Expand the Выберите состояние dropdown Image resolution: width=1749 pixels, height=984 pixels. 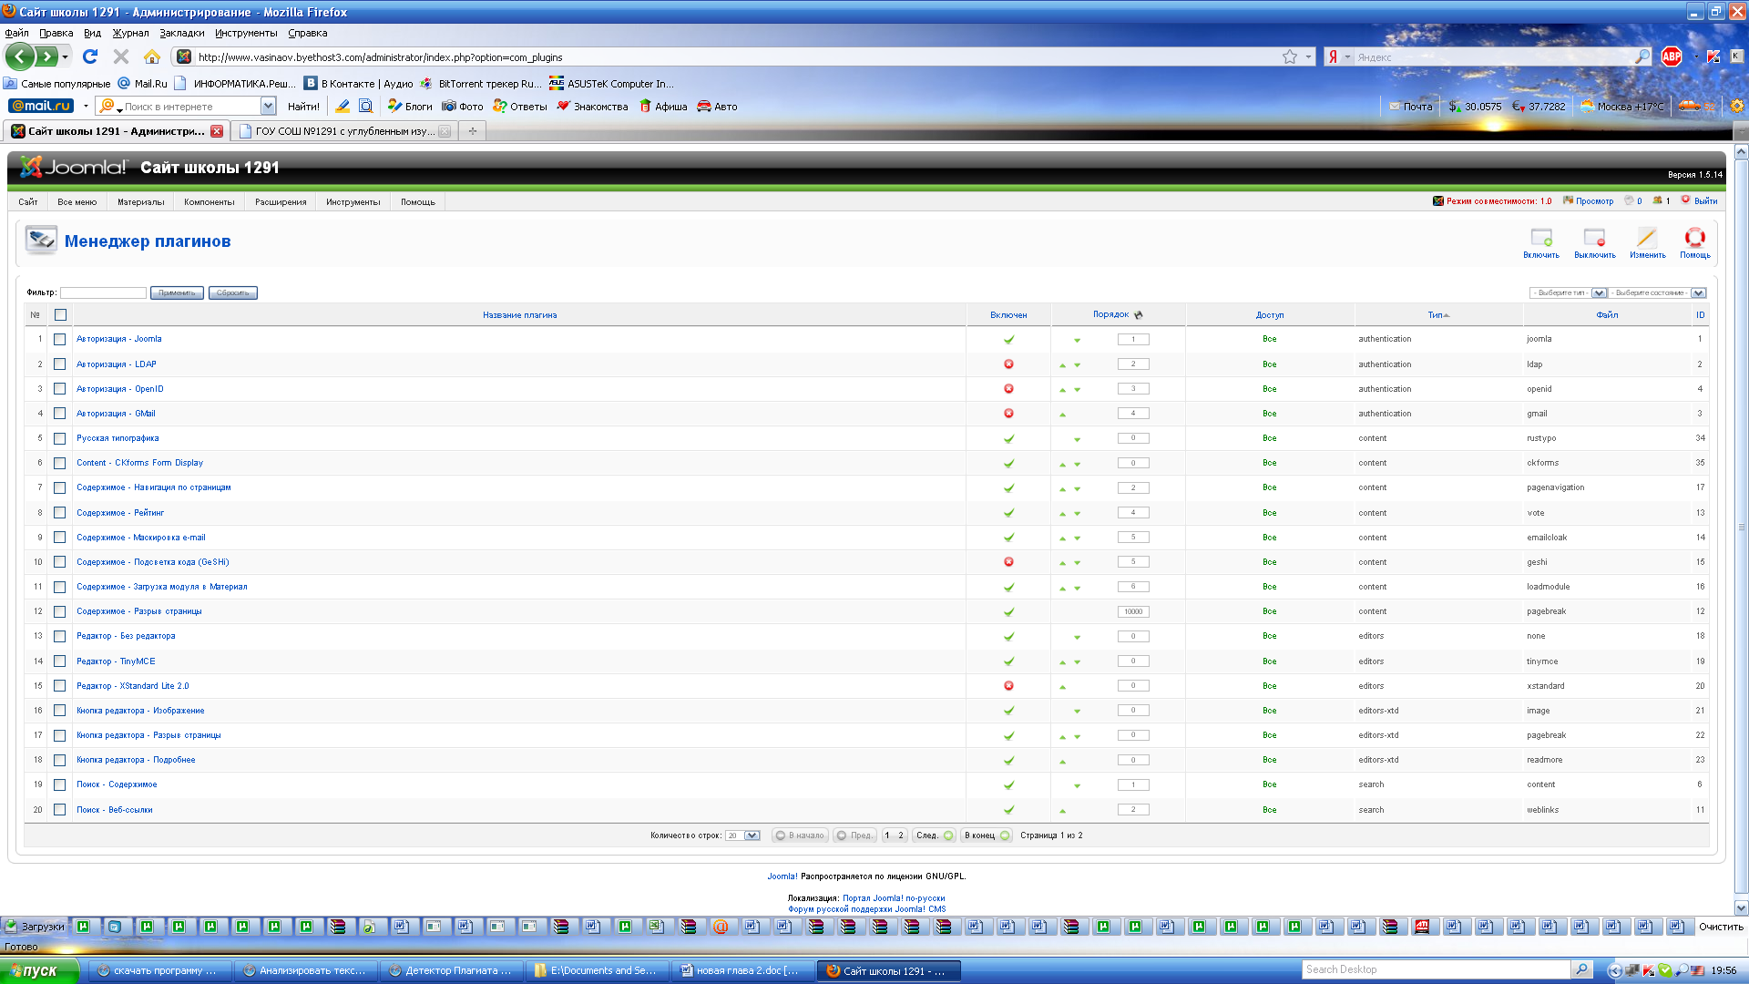(x=1657, y=293)
